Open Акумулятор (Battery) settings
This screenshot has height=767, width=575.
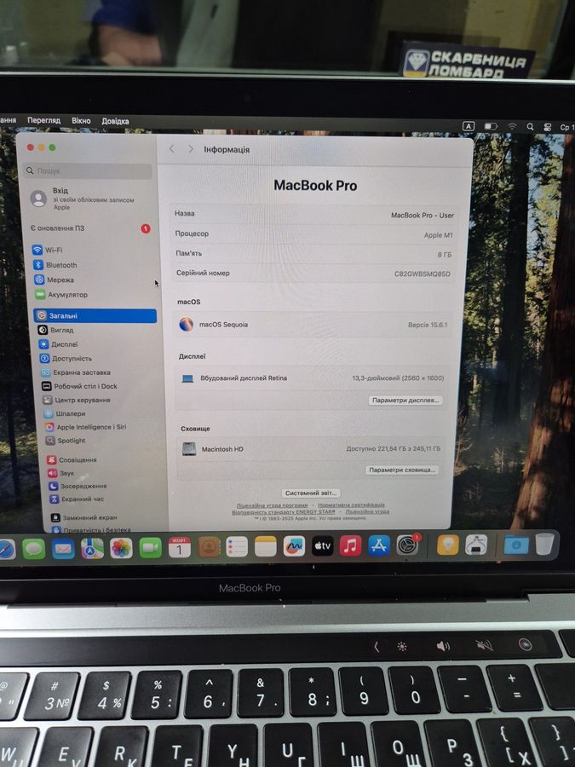66,295
